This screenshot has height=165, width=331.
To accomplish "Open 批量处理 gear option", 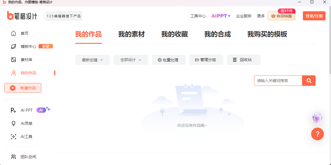I will (169, 60).
